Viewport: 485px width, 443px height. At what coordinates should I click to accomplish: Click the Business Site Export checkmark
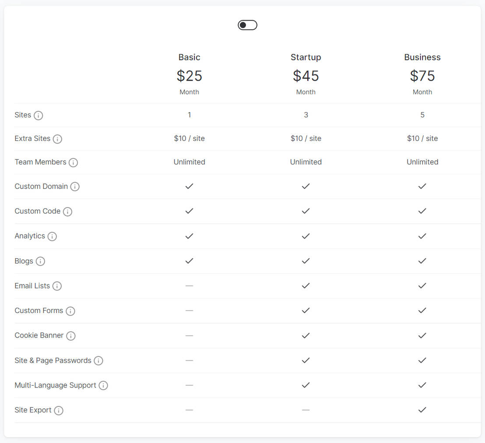[x=422, y=410]
